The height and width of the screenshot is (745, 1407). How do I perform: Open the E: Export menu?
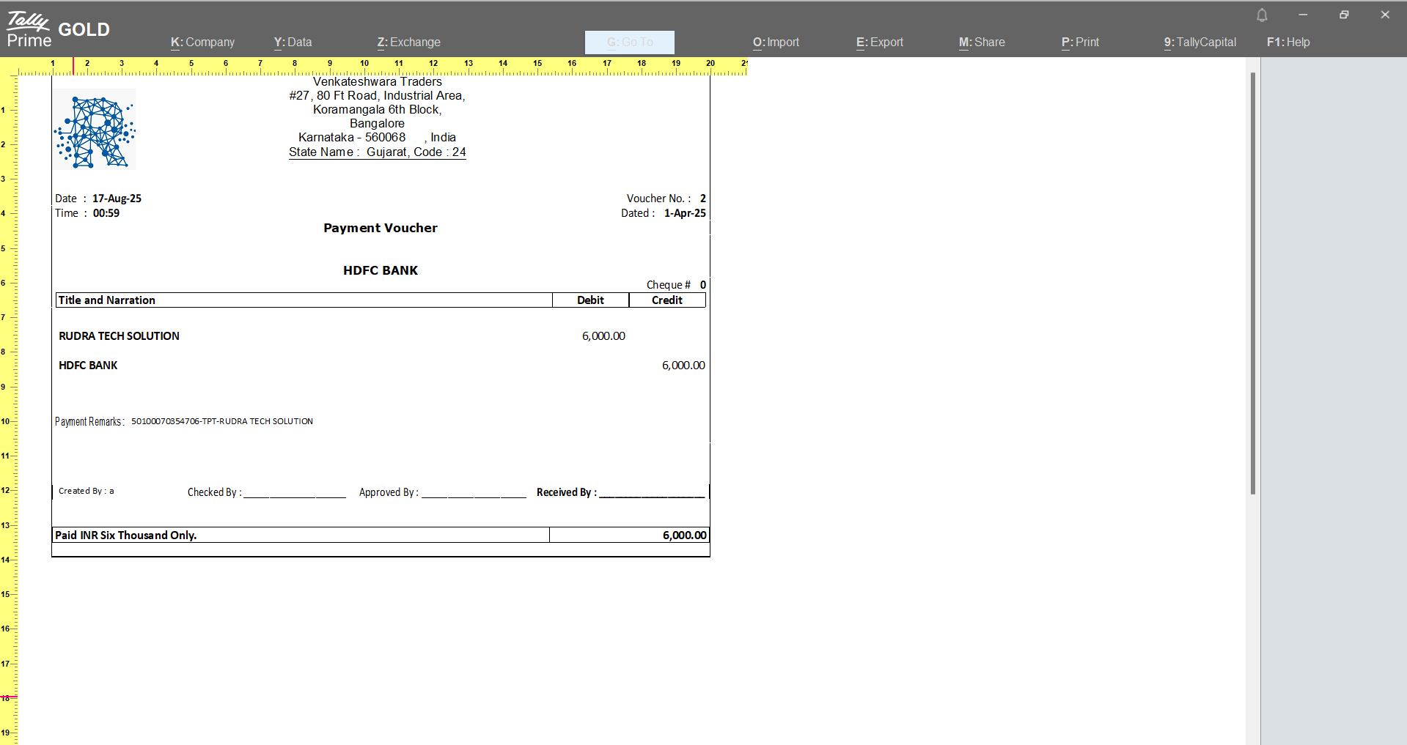pos(879,42)
